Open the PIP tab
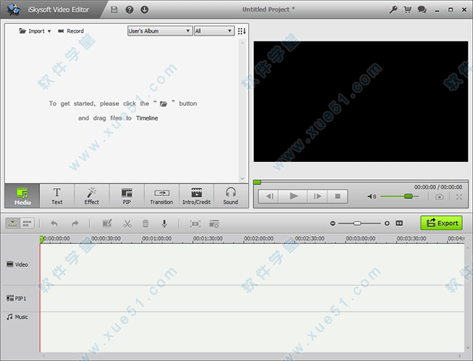Viewport: 473px width, 361px height. point(127,195)
